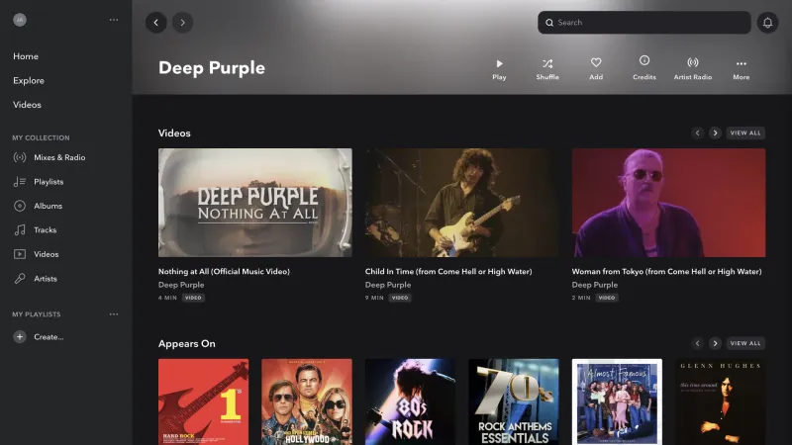Open Deep Purple artist under Nothing at All
The width and height of the screenshot is (792, 445).
[181, 285]
